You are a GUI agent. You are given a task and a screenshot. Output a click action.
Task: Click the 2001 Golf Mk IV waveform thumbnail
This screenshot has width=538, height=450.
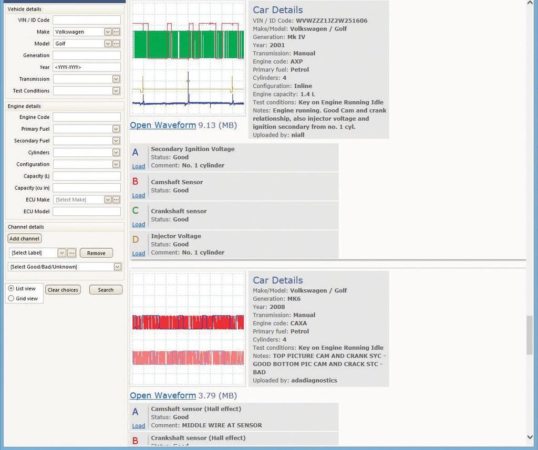click(x=188, y=59)
